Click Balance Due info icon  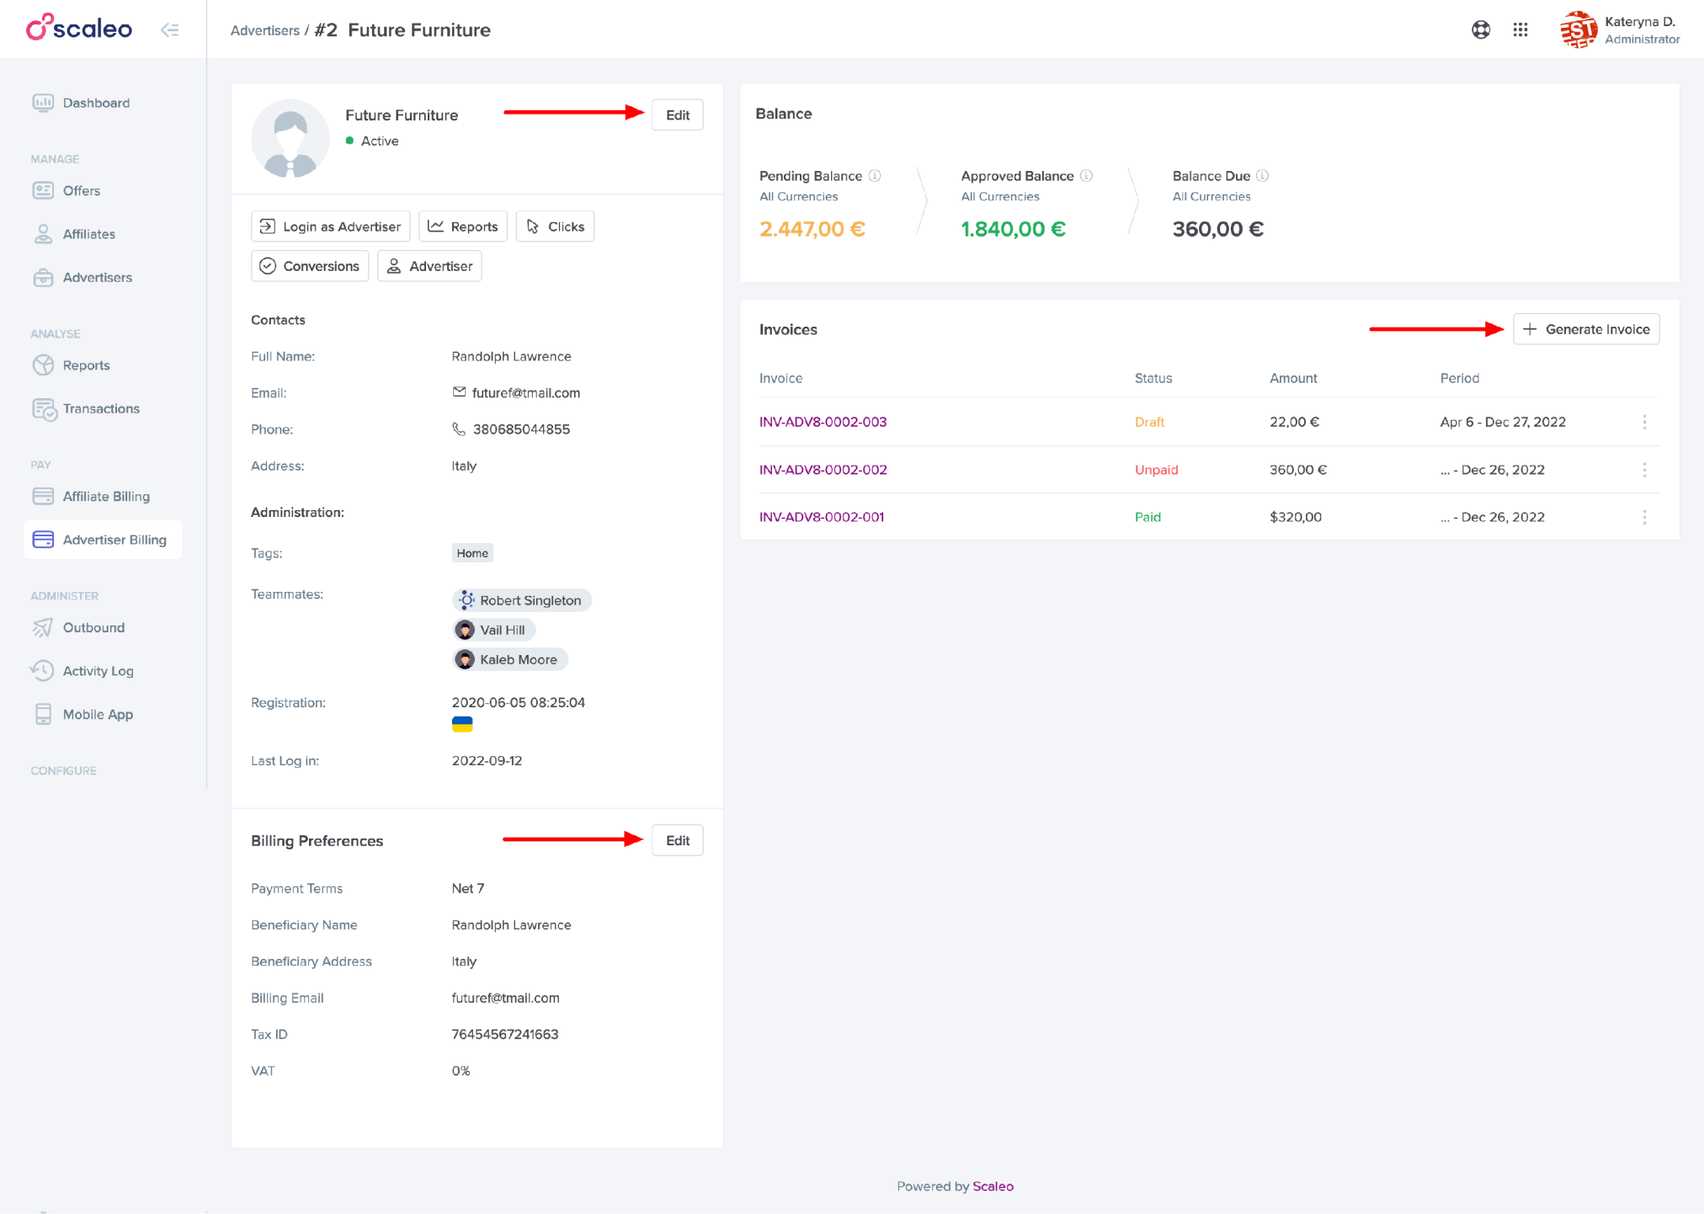[x=1262, y=176]
